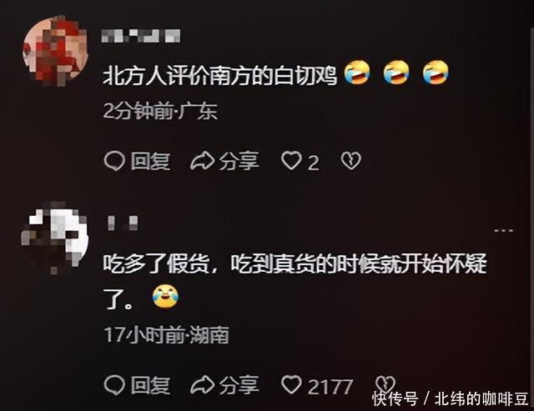Dislike the 白切鸡 comment with broken heart
The image size is (534, 411).
pyautogui.click(x=350, y=161)
